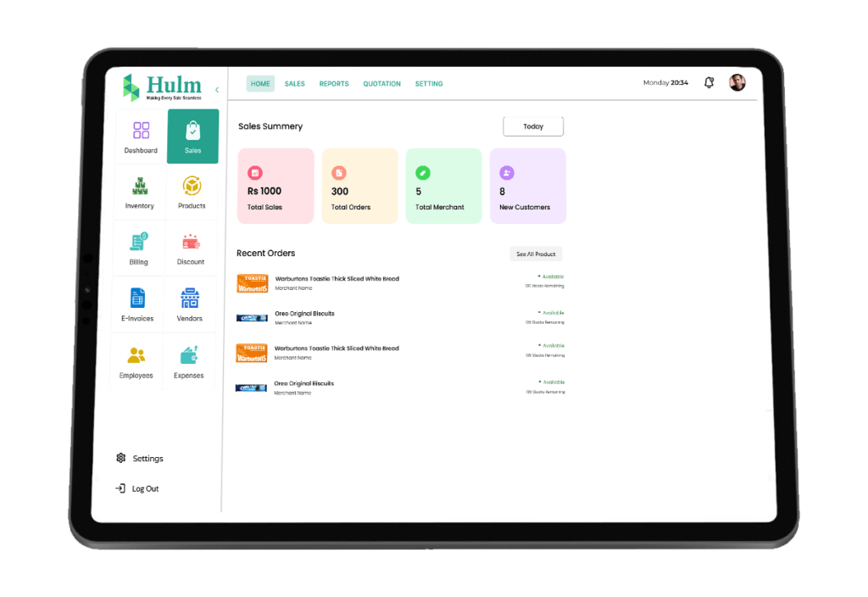This screenshot has width=868, height=597.
Task: Switch to the HOME tab
Action: (x=260, y=84)
